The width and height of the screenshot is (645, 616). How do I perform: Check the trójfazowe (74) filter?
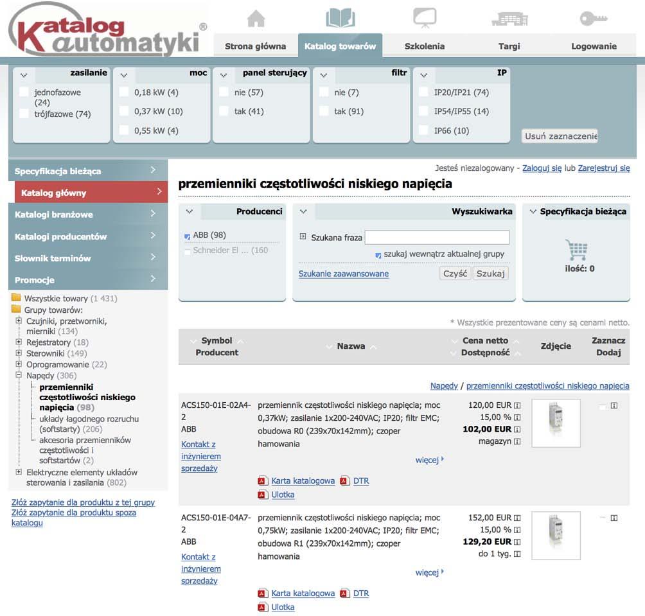pos(24,114)
